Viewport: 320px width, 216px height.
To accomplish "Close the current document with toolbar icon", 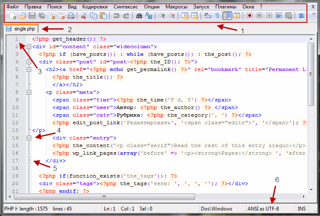I will pyautogui.click(x=52, y=16).
